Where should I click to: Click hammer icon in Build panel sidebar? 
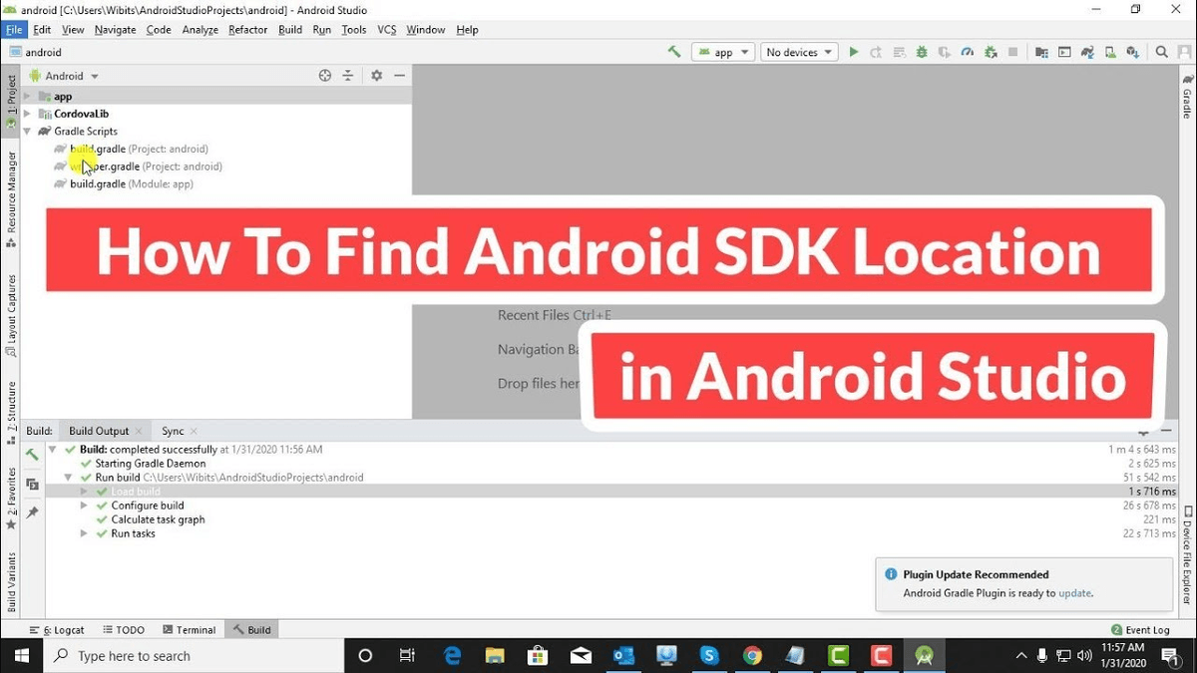tap(32, 455)
